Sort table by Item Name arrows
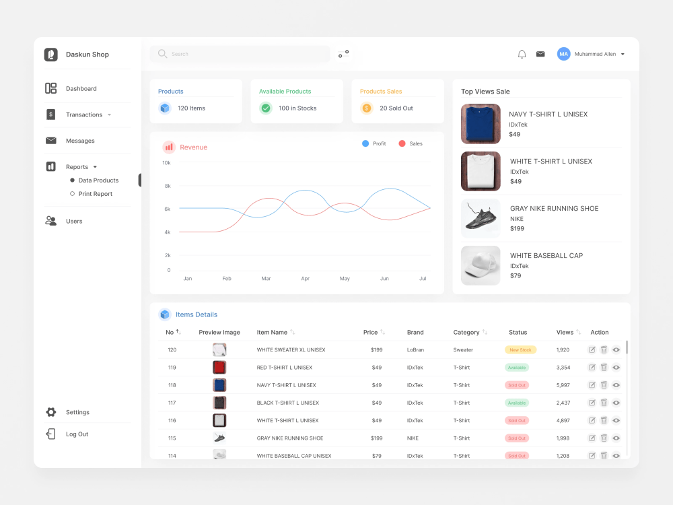Screen dimensions: 673x505 [x=292, y=332]
